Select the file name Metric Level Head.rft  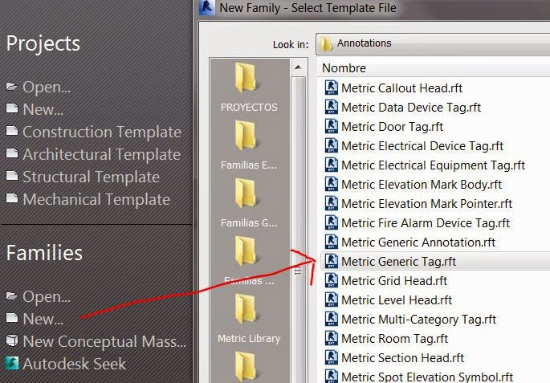397,300
